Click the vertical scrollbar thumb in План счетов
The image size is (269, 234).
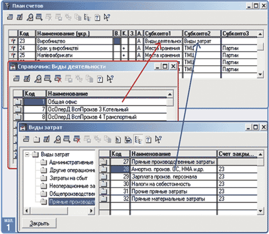260,46
